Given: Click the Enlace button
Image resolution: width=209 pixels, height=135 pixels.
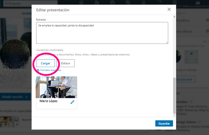Looking at the screenshot, I should pyautogui.click(x=65, y=63).
